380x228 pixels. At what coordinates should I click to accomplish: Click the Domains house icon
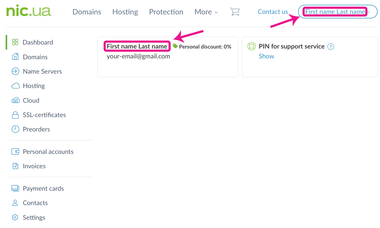click(x=15, y=57)
